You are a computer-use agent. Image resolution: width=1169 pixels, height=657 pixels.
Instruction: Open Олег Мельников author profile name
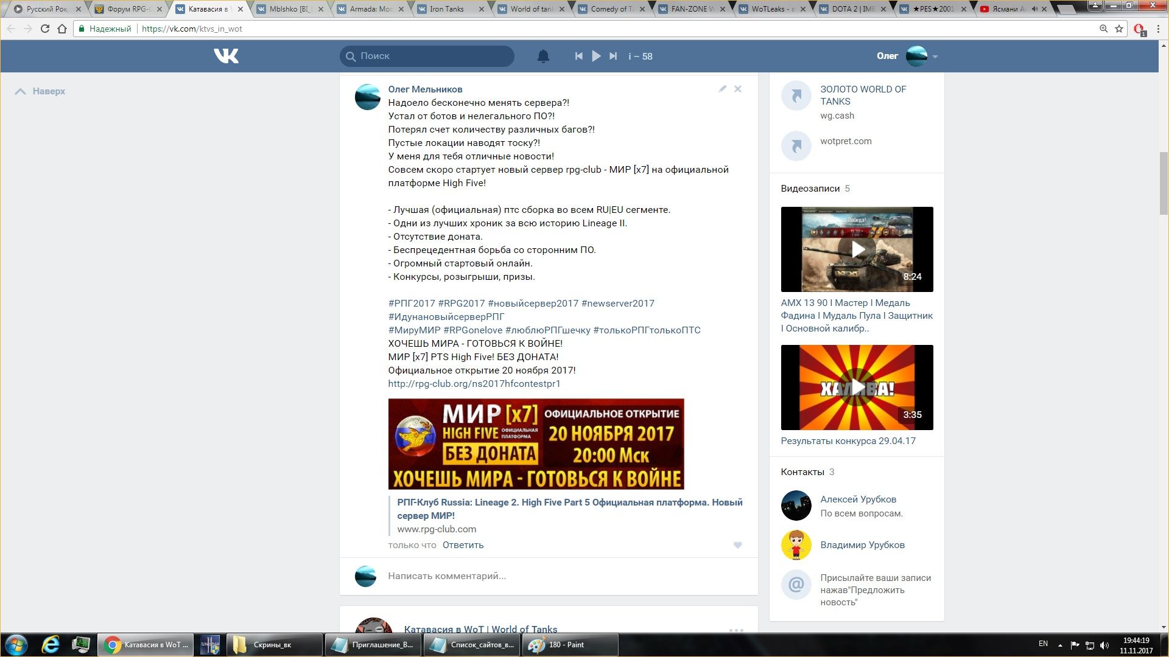click(425, 89)
